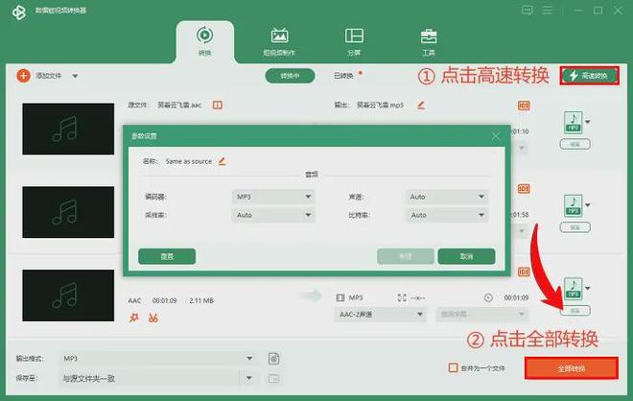Viewport: 633px width, 401px height.
Task: Expand format arrow beside third file's MP3 icon
Action: pyautogui.click(x=588, y=288)
